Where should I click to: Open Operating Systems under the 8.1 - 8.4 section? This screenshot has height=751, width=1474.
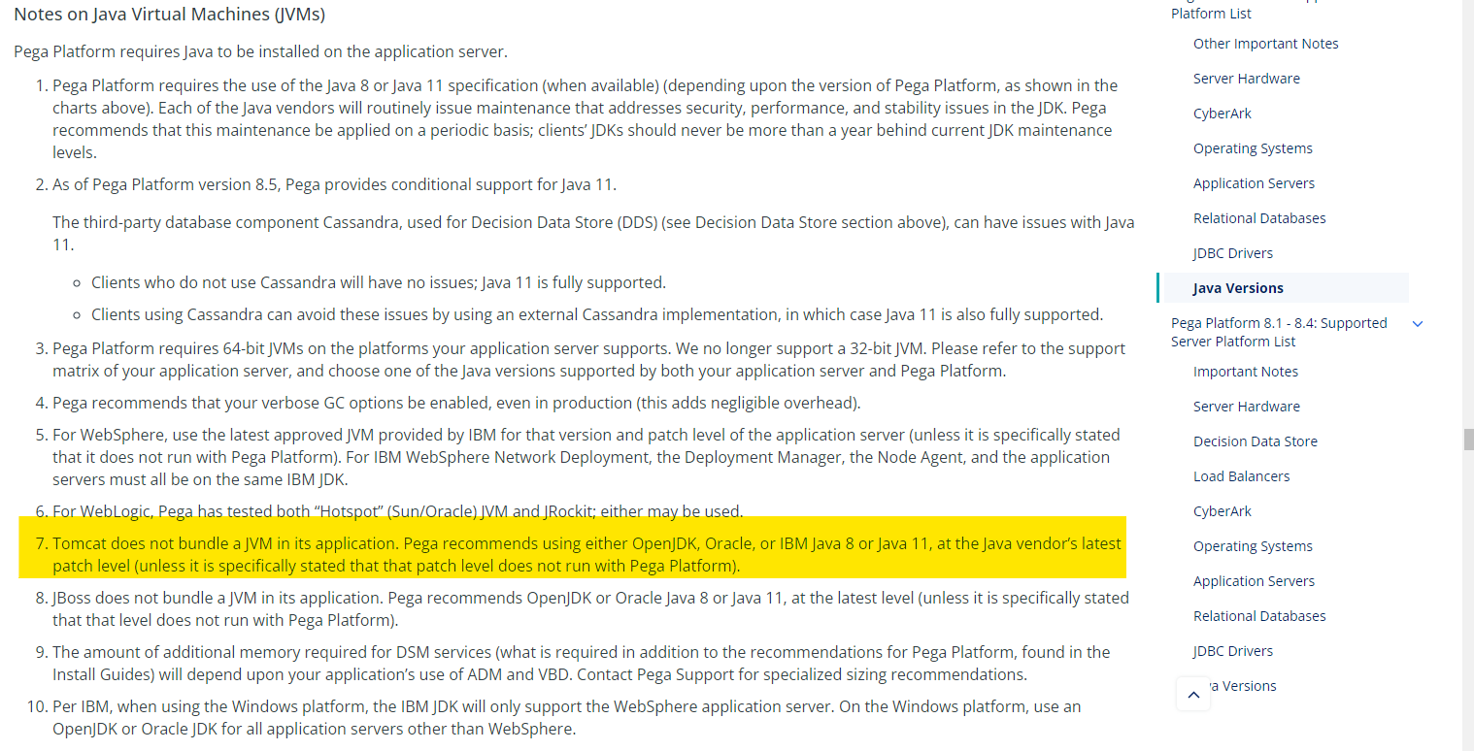1253,545
